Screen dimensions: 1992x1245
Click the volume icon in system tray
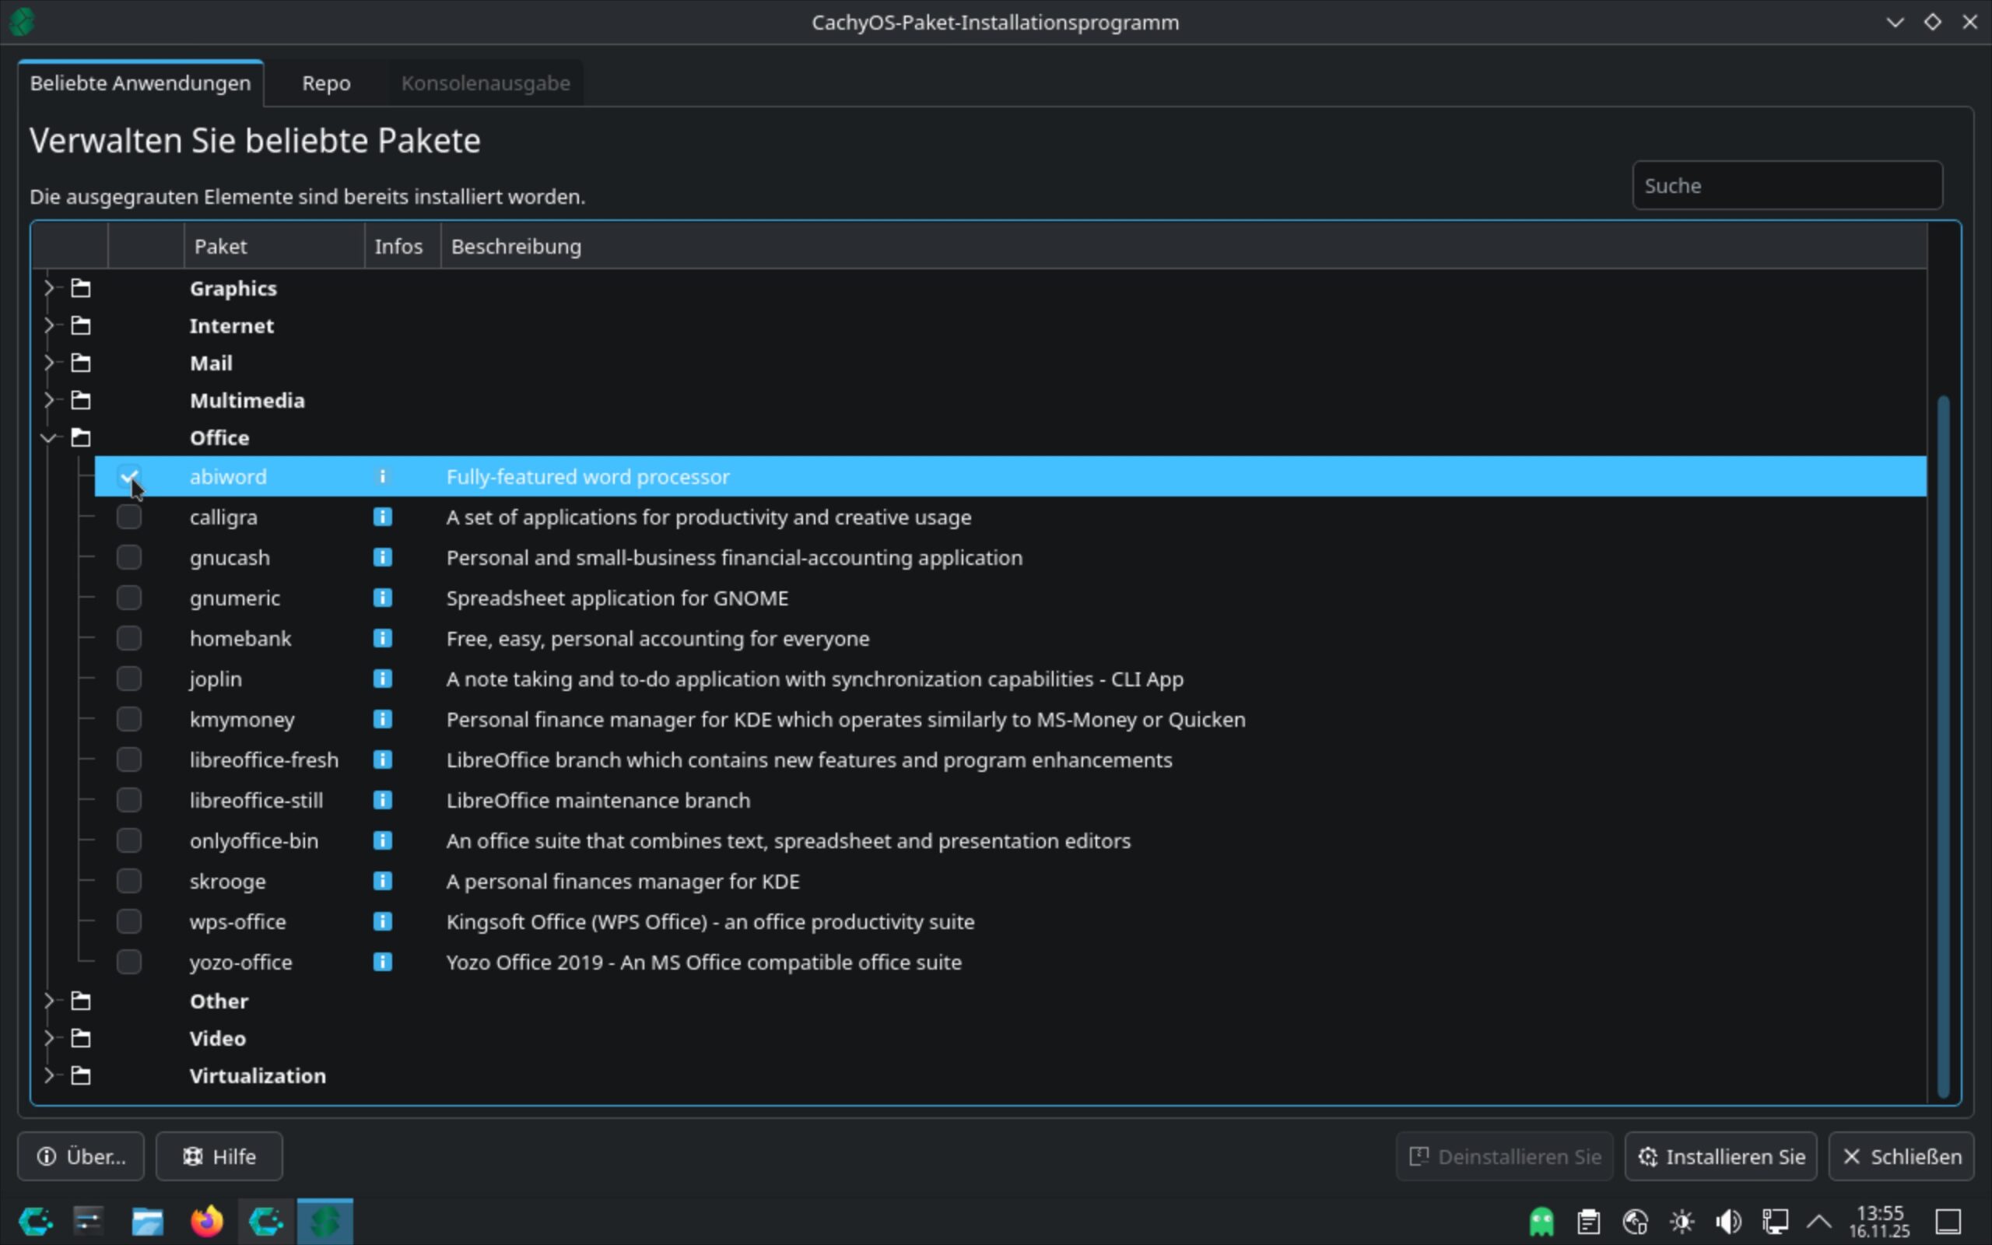point(1727,1221)
